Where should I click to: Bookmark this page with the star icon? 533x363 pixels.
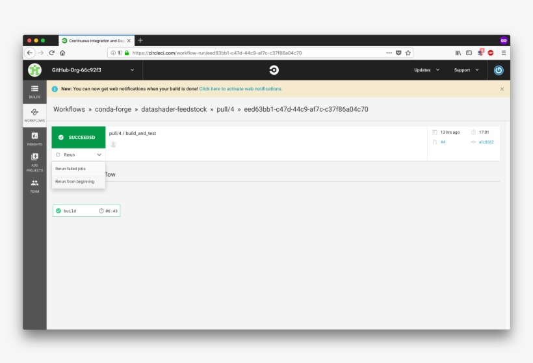pos(408,53)
